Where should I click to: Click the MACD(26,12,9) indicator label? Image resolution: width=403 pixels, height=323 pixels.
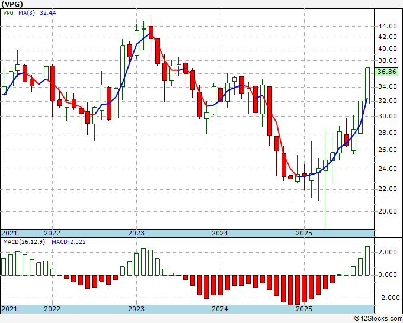click(24, 242)
